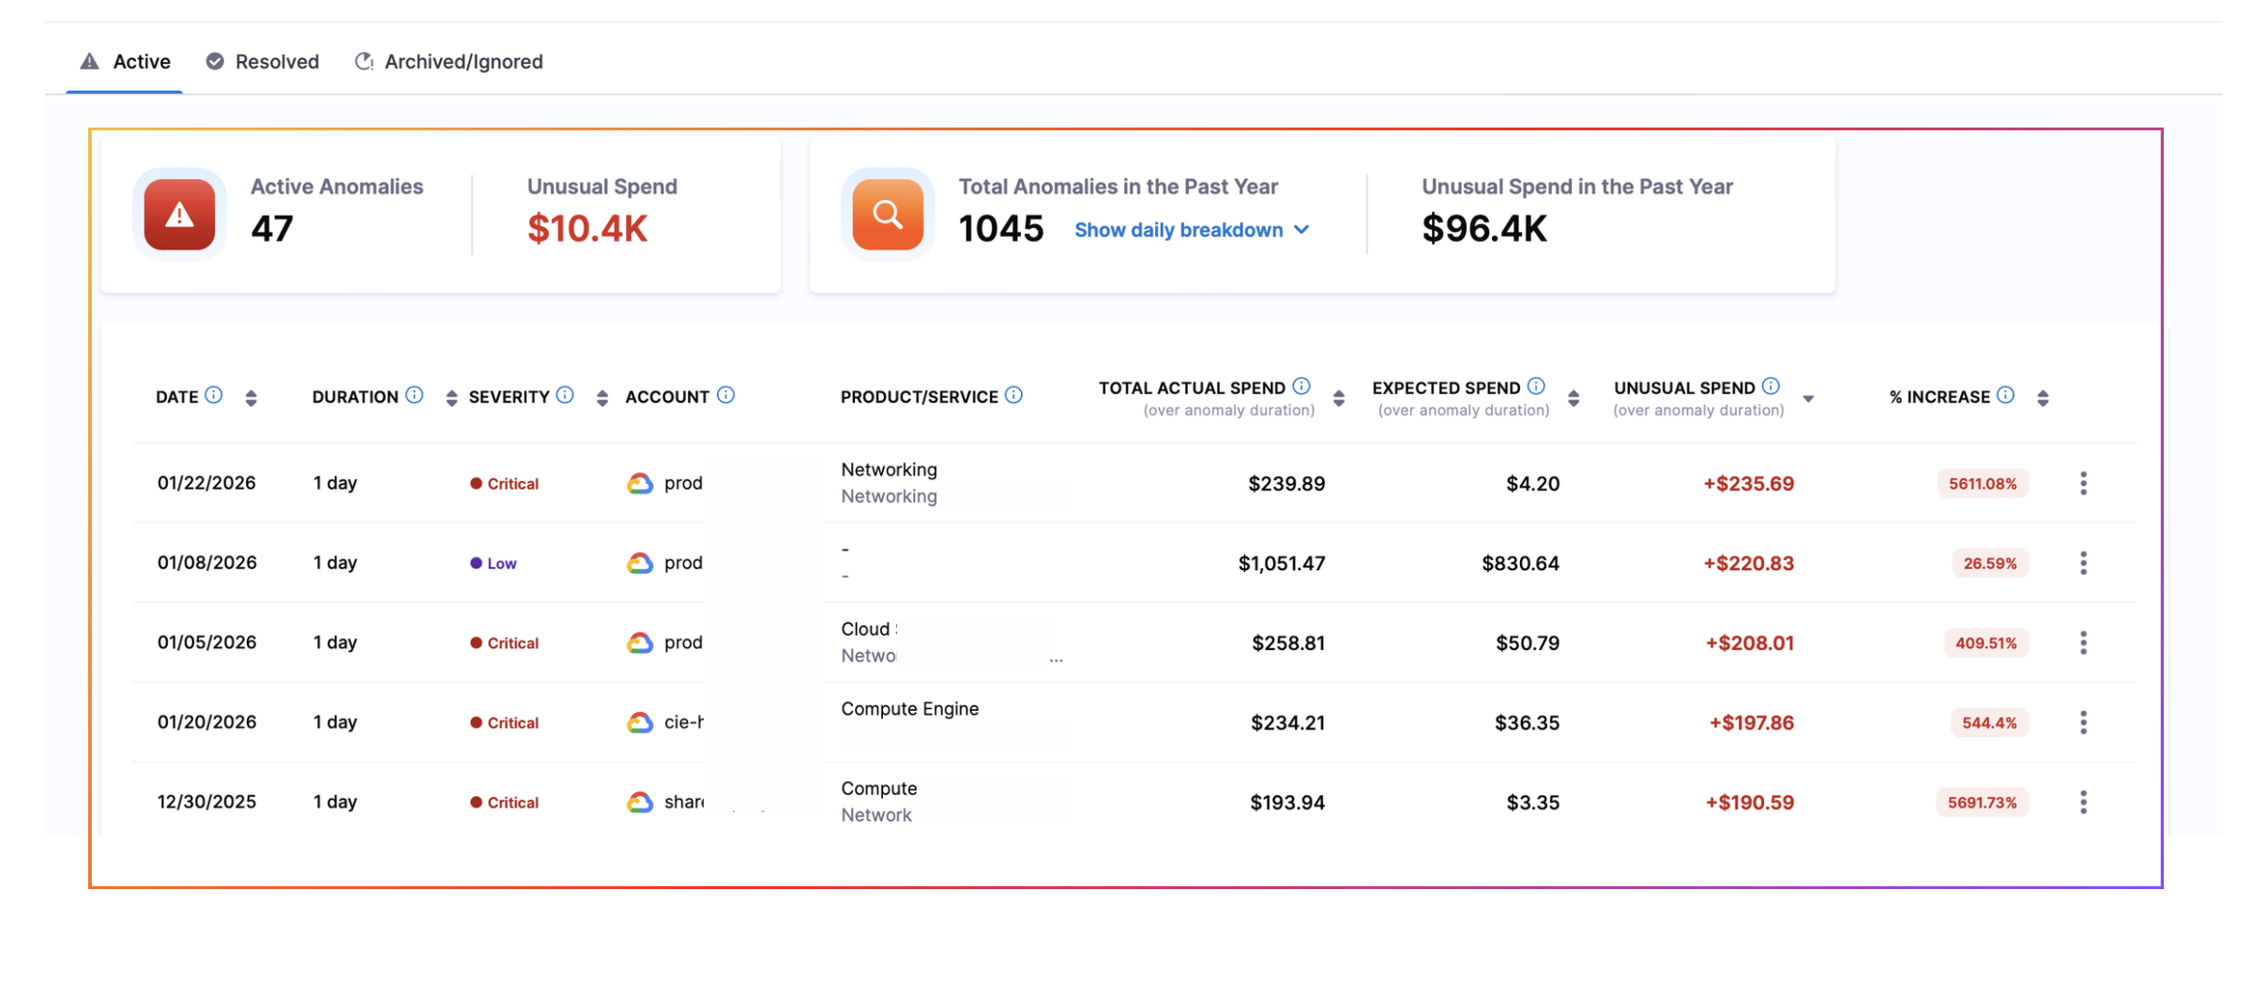The image size is (2267, 981).
Task: Select the Active tab
Action: (x=125, y=62)
